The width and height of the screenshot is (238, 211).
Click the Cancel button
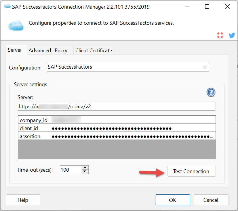pyautogui.click(x=211, y=200)
